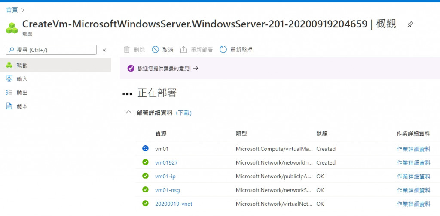
Task: Open the 歡迎您提供寶貴的意見 feedback link
Action: [168, 68]
